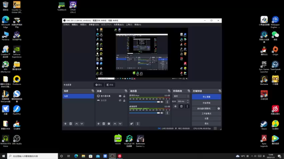Click the Exit button in Controls
Viewport: 284px width, 159px height.
pos(207,124)
